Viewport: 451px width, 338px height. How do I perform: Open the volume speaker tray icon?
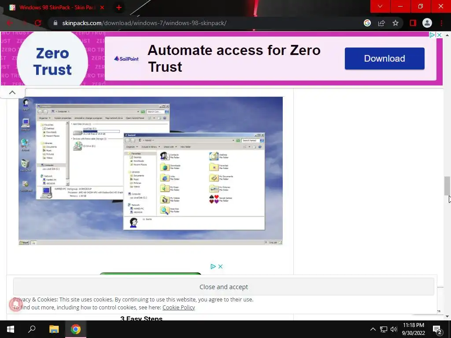[x=394, y=329]
